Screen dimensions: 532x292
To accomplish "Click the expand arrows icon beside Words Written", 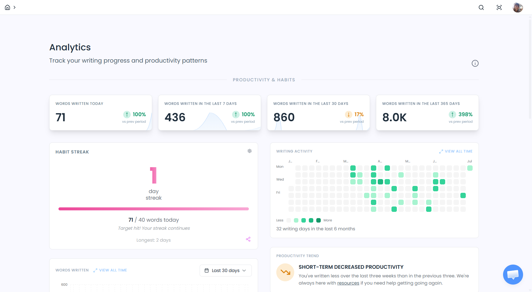I will click(x=95, y=271).
